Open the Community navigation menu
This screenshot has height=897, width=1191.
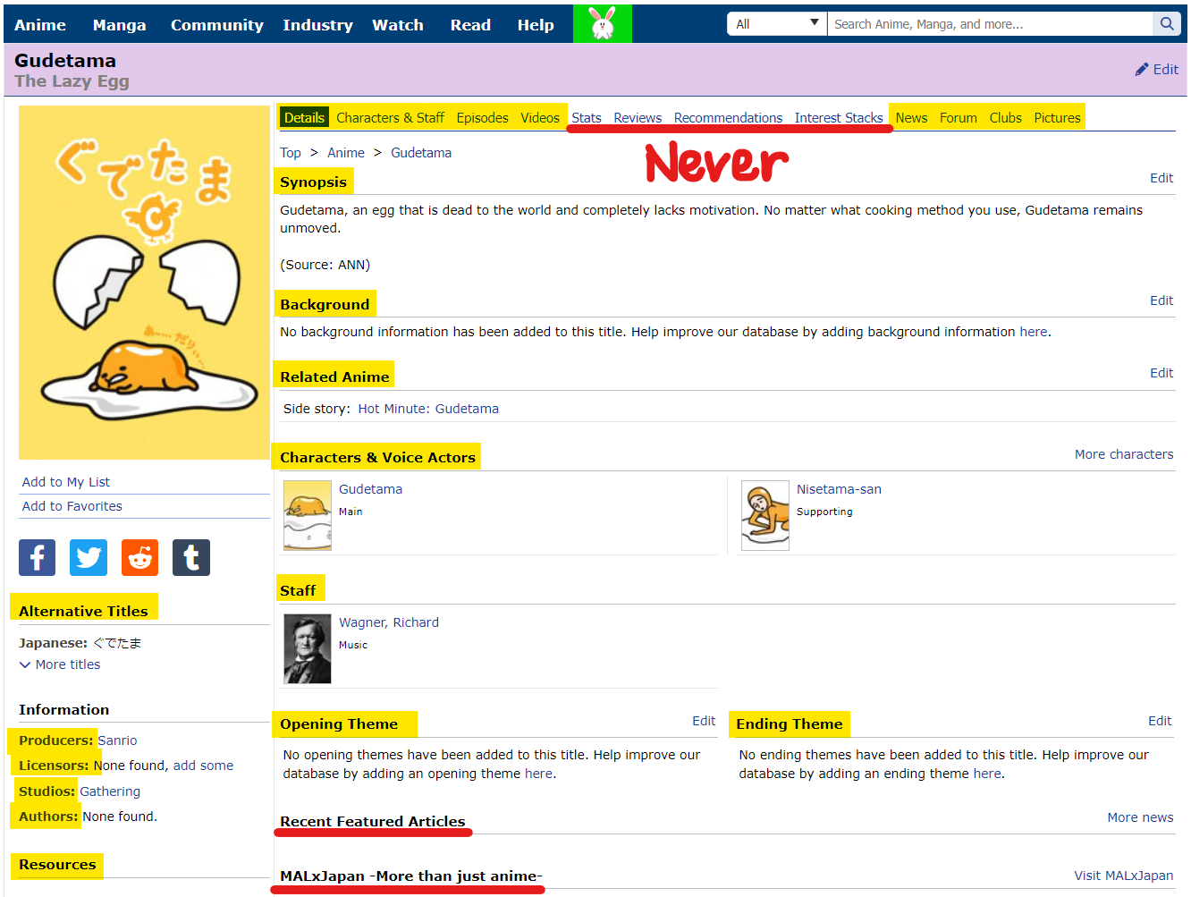point(216,25)
